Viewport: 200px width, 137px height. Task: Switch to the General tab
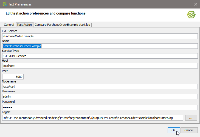click(9, 25)
